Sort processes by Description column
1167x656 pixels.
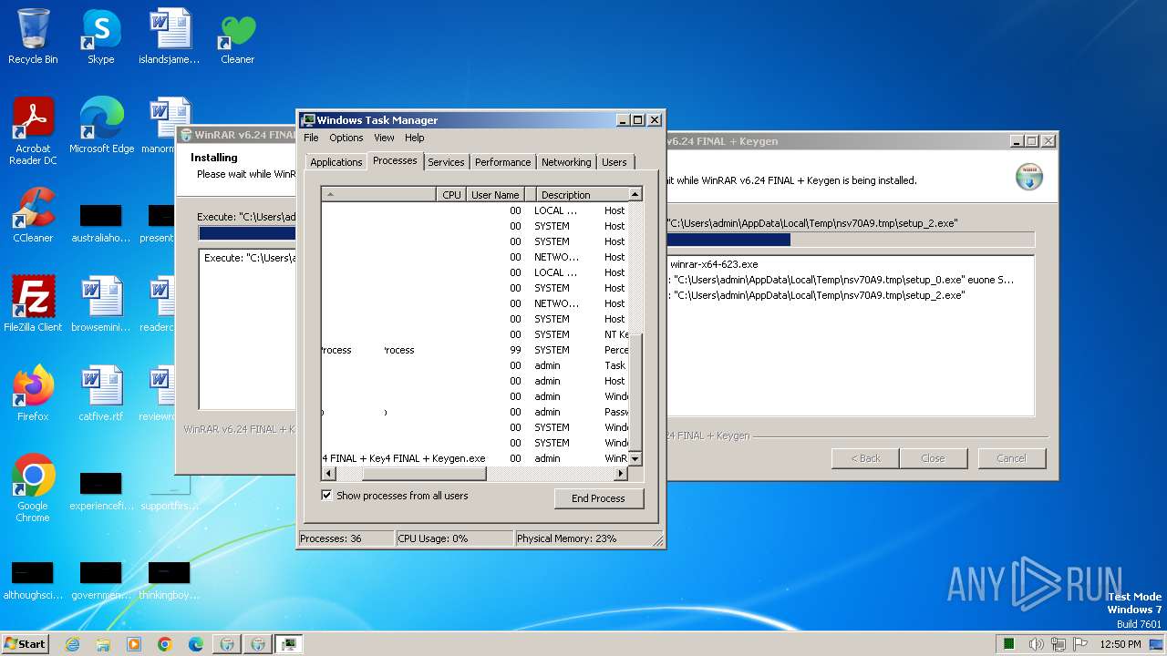pos(583,194)
